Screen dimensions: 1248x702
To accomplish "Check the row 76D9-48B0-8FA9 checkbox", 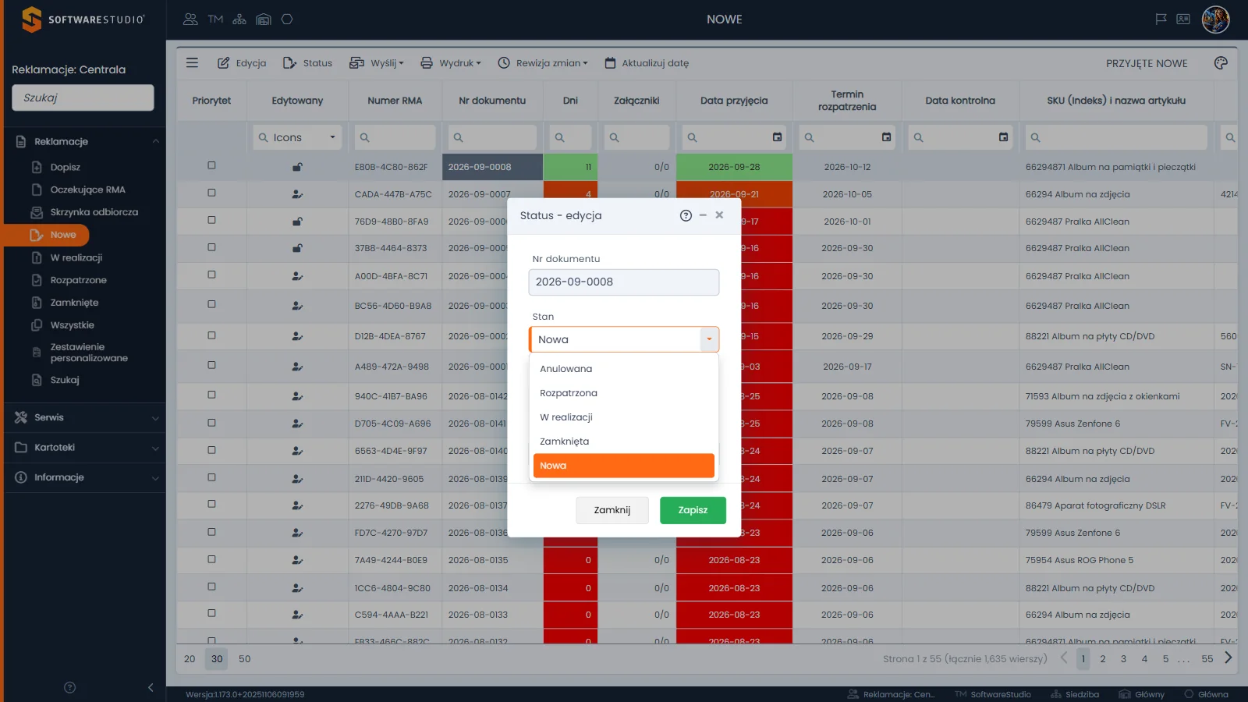I will [211, 220].
